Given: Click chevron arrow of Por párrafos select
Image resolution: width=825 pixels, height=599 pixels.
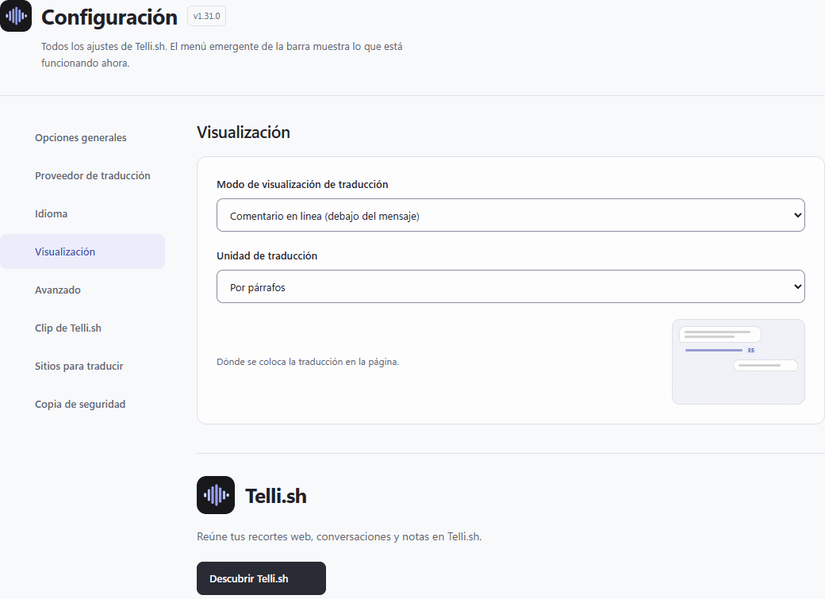Looking at the screenshot, I should click(x=798, y=286).
